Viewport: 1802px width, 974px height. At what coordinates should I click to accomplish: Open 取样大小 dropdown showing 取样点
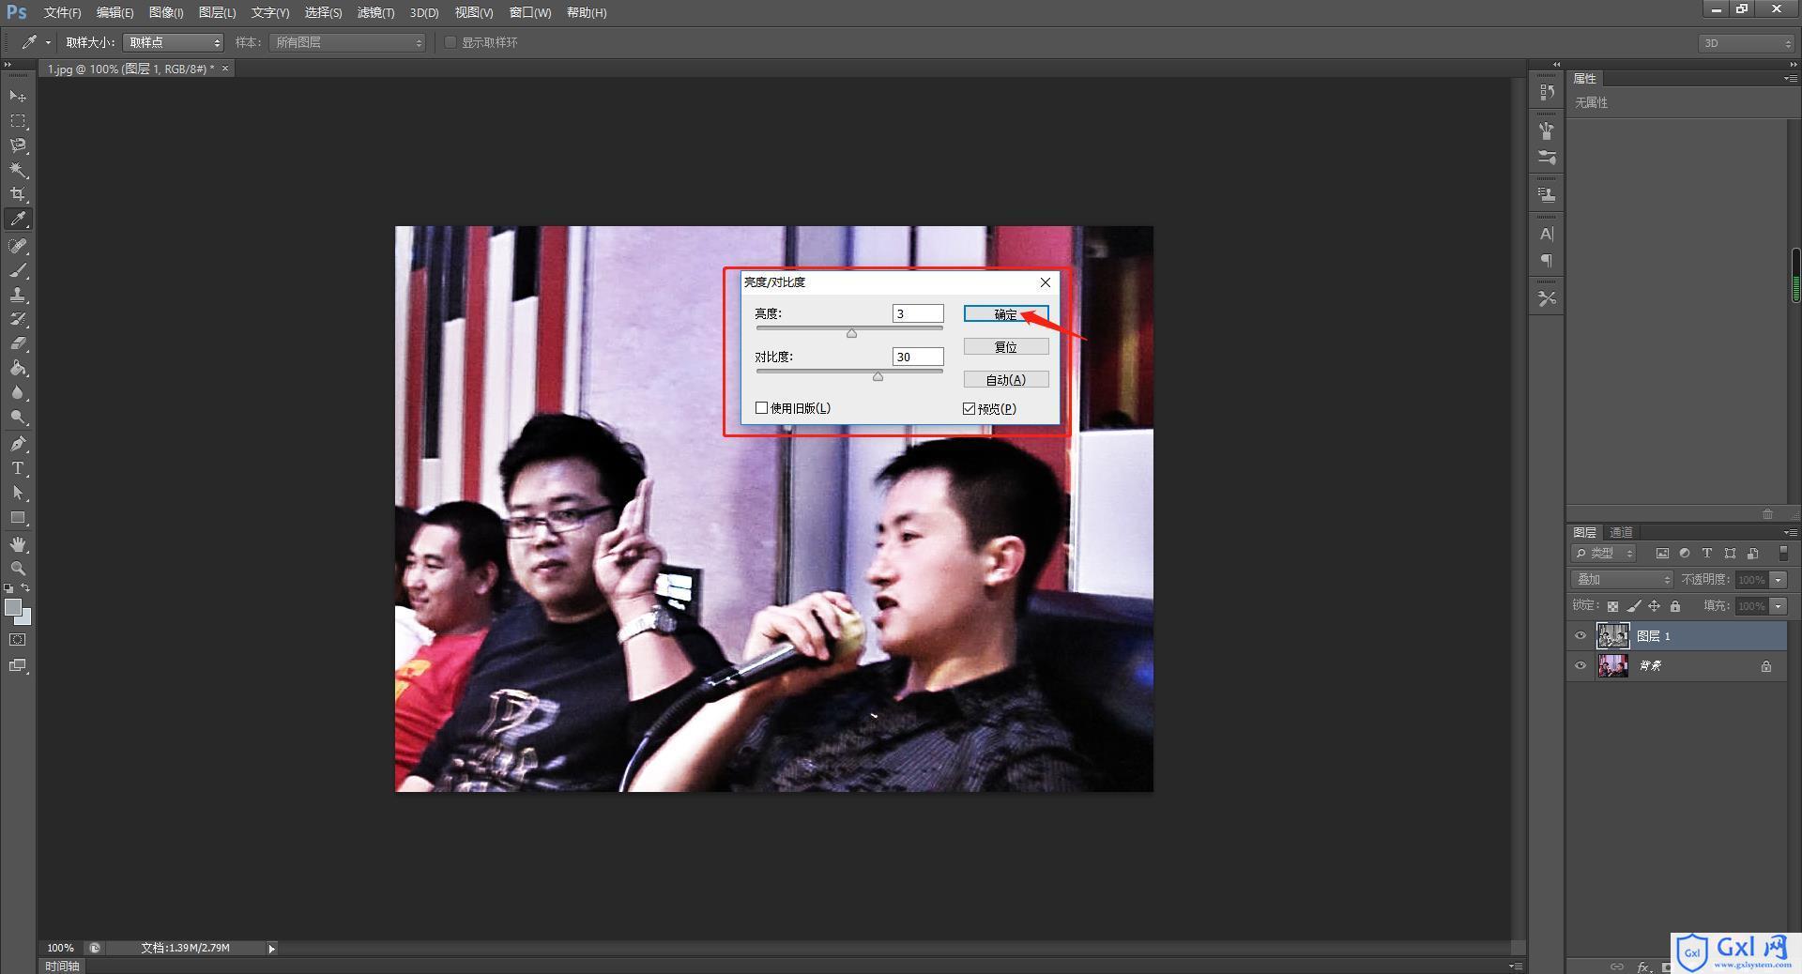click(x=173, y=42)
